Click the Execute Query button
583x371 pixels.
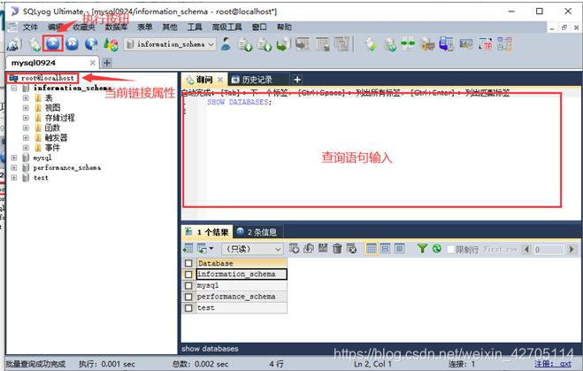click(x=53, y=43)
